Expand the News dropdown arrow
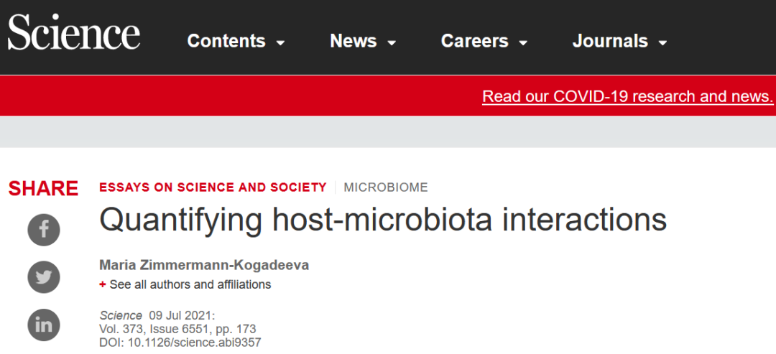The width and height of the screenshot is (776, 354). (x=392, y=43)
